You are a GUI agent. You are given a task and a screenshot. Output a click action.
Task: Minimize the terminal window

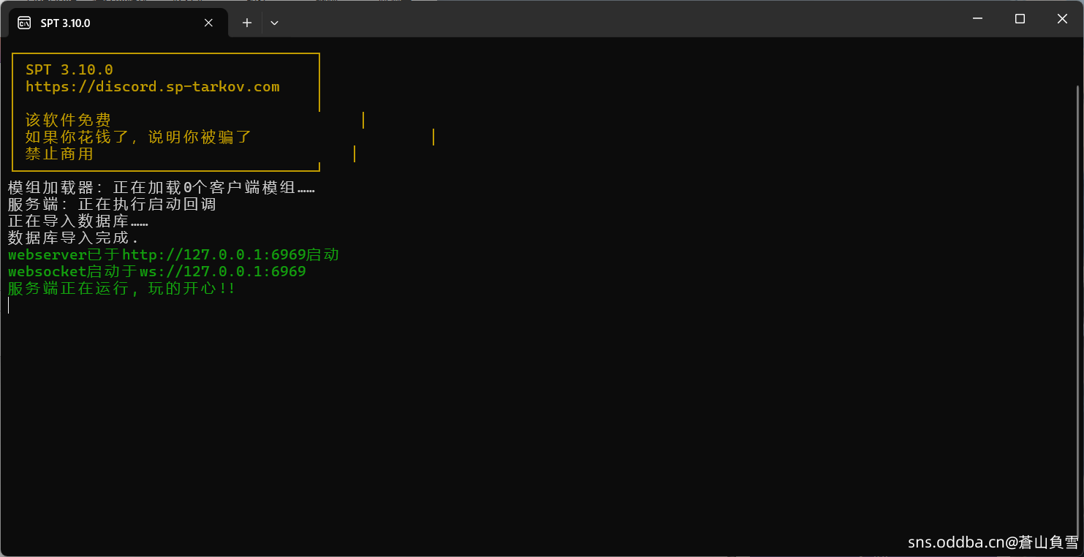[977, 19]
